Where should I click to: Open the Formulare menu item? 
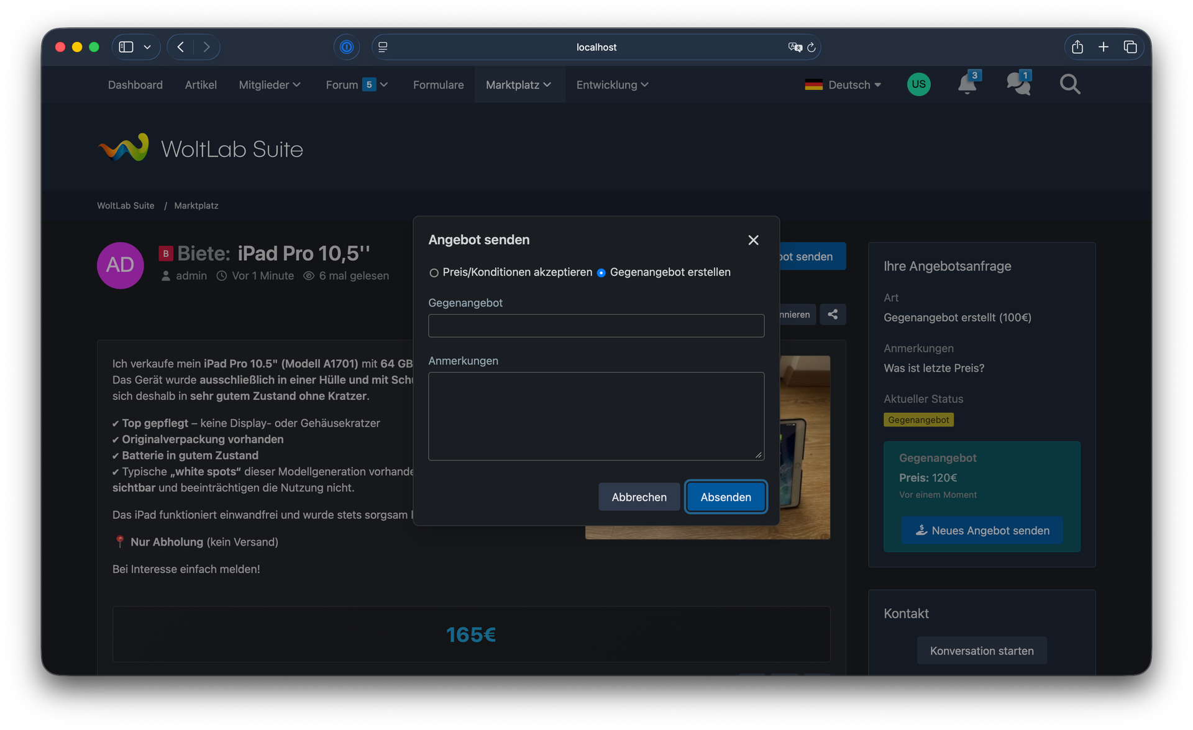click(x=438, y=85)
